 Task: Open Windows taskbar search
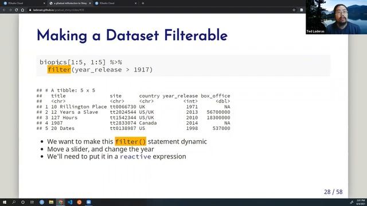tap(14, 202)
